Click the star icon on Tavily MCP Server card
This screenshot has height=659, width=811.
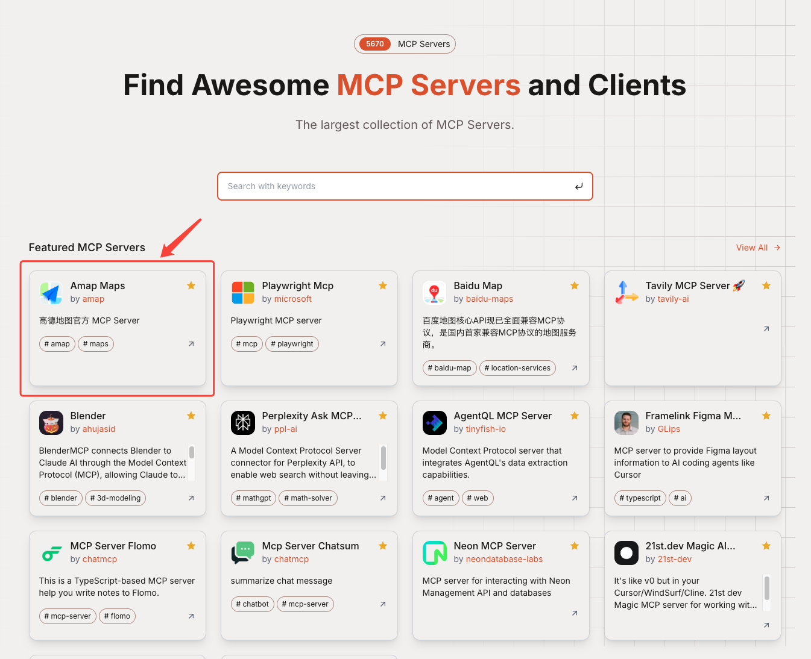pos(766,286)
